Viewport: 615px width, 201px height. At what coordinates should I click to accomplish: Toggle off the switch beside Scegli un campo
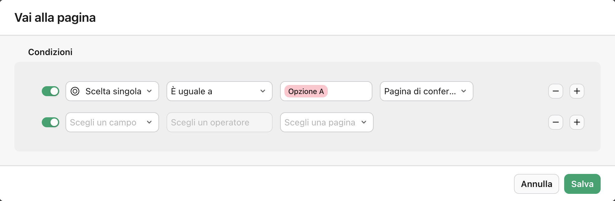click(51, 122)
